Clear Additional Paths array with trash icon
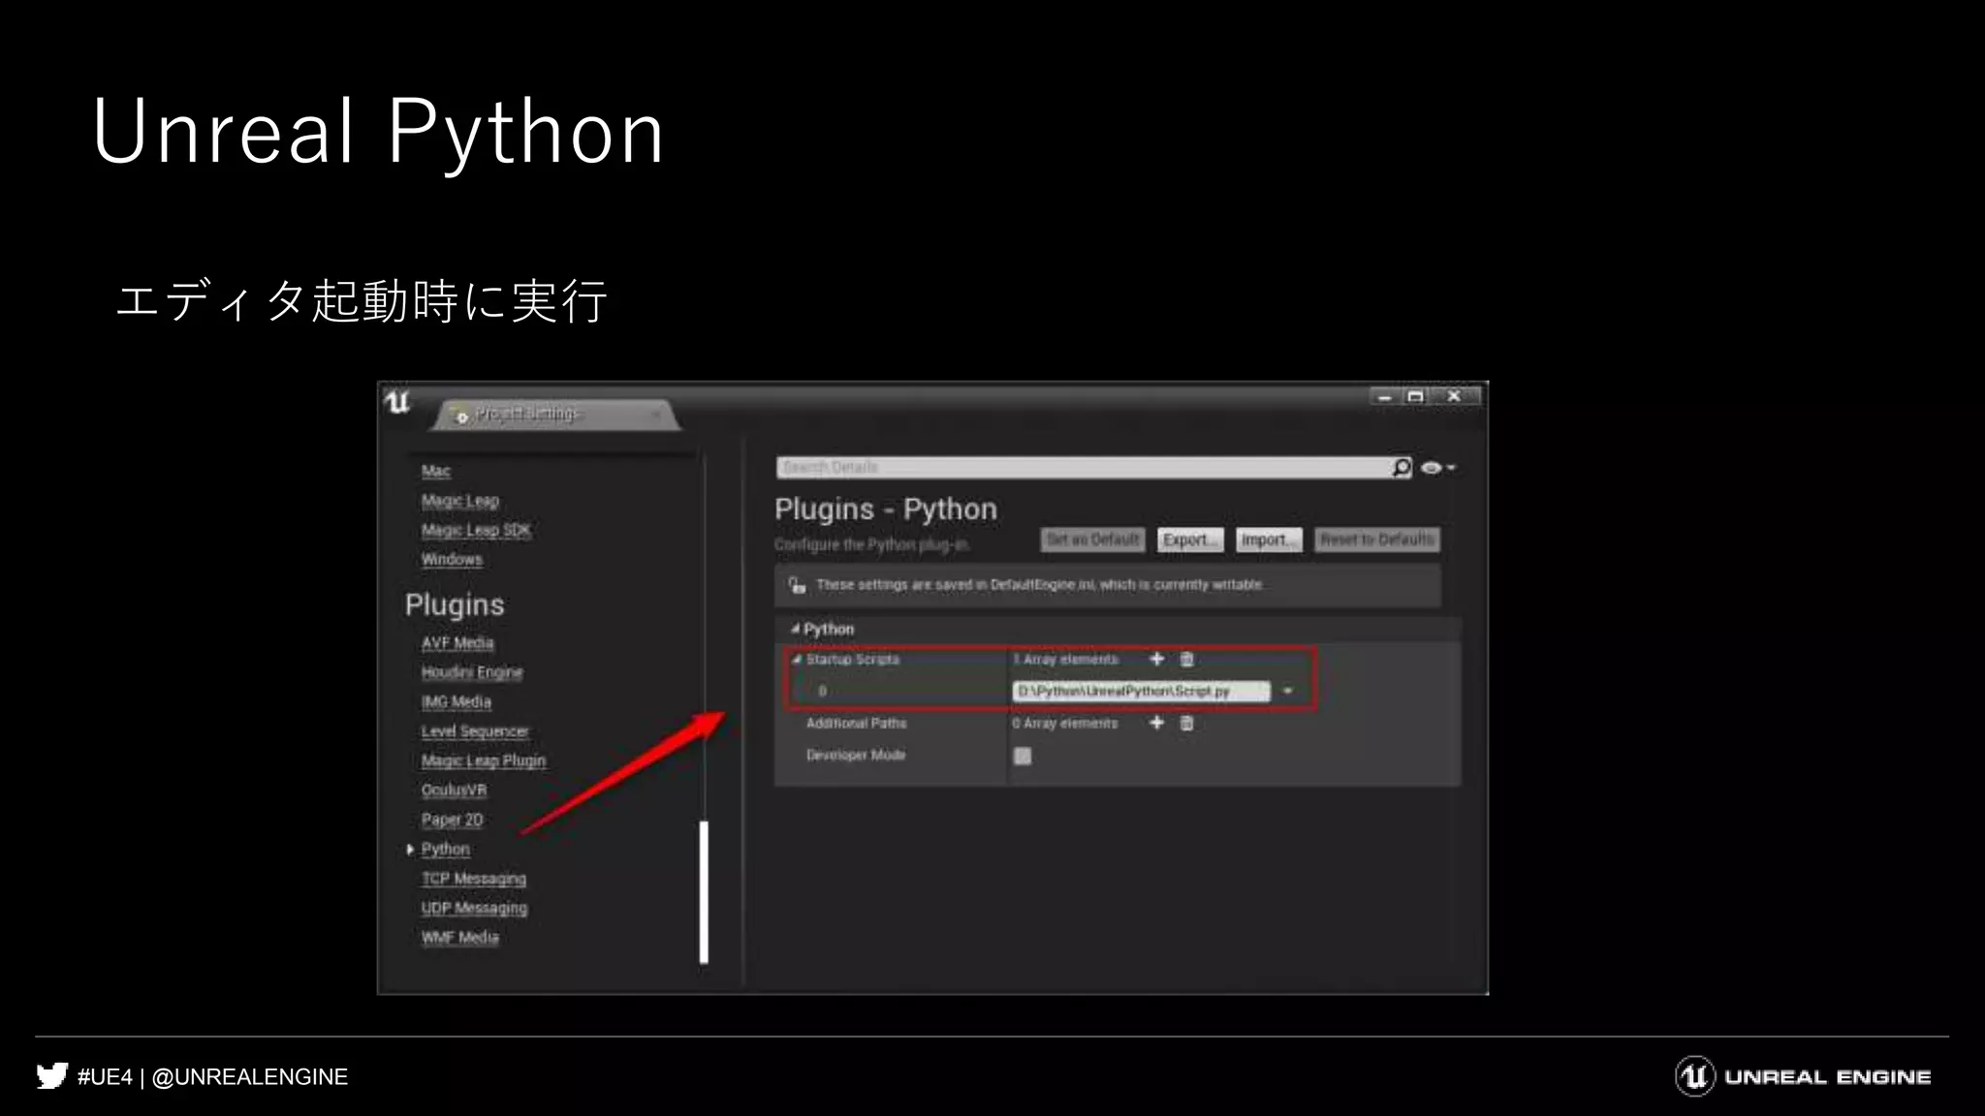This screenshot has height=1116, width=1985. click(x=1187, y=723)
